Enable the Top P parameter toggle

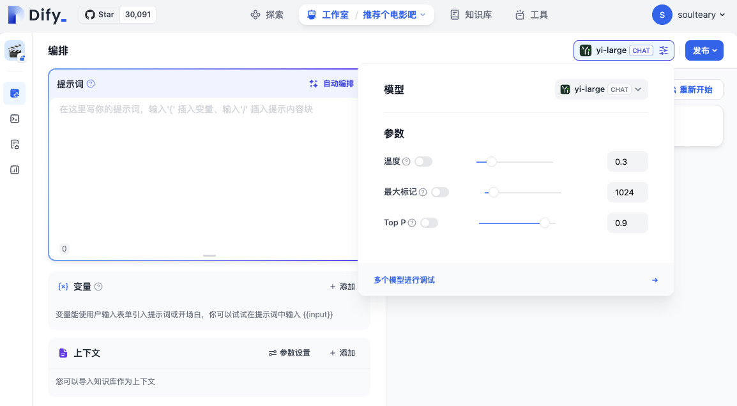[x=429, y=222]
